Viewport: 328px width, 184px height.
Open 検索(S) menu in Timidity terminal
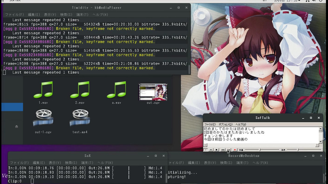point(66,15)
